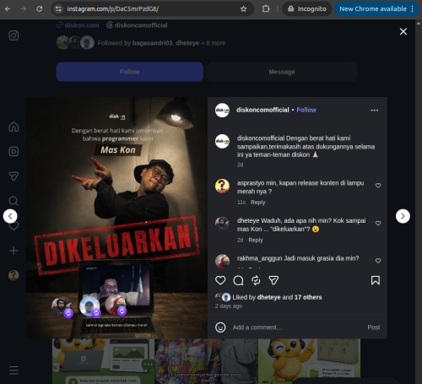Save the post with the bookmark icon
This screenshot has width=422, height=384.
[x=376, y=280]
